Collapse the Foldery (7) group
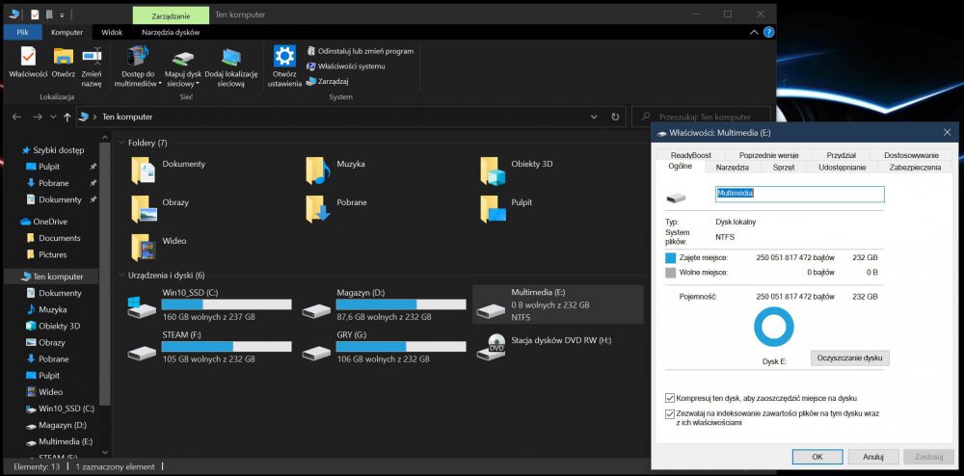The height and width of the screenshot is (476, 964). [x=120, y=144]
